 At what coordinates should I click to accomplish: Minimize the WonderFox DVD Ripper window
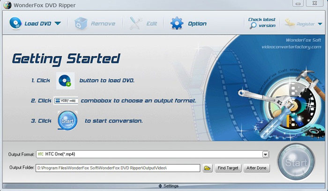point(298,3)
